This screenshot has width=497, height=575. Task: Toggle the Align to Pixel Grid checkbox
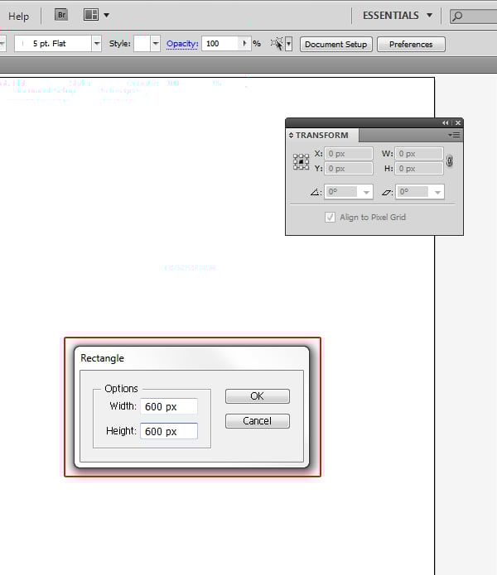click(x=331, y=218)
